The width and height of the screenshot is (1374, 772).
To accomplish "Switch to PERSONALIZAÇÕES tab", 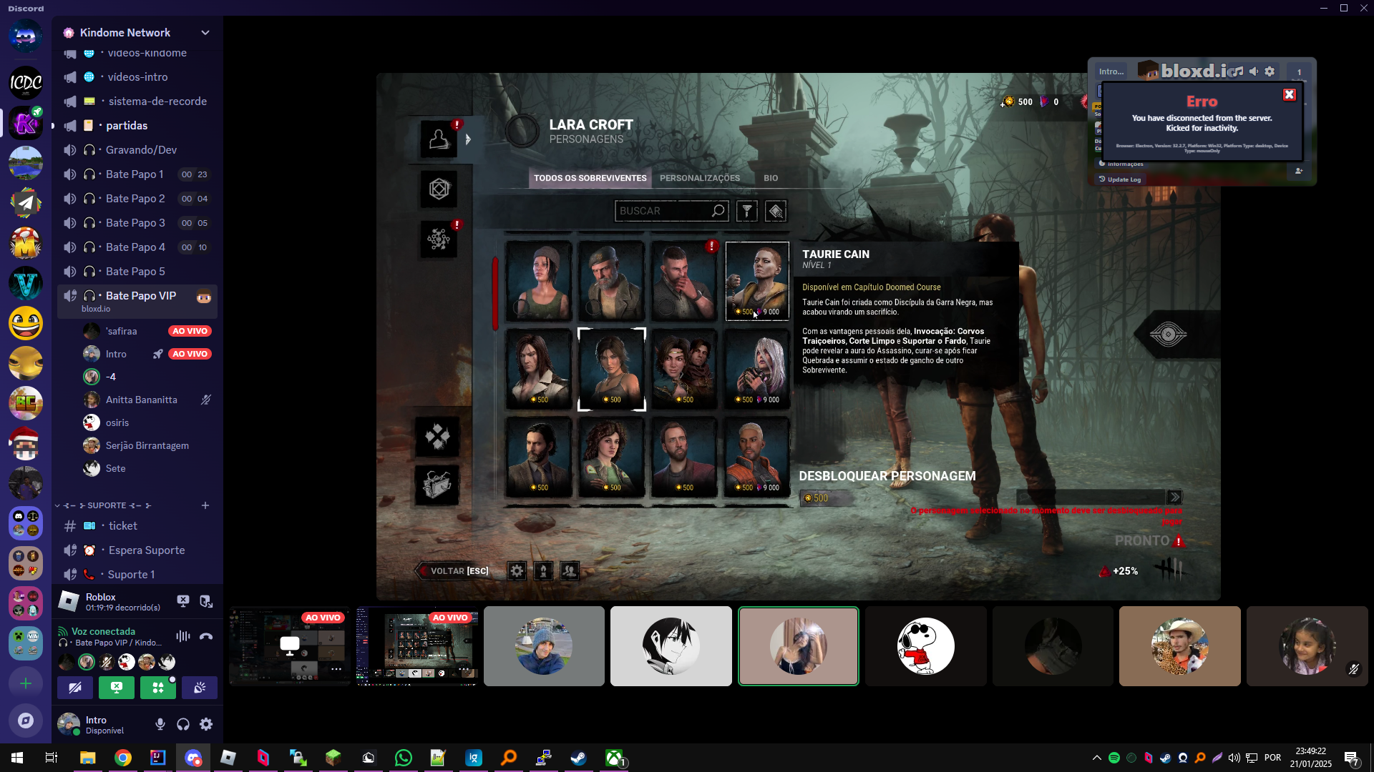I will pos(700,178).
